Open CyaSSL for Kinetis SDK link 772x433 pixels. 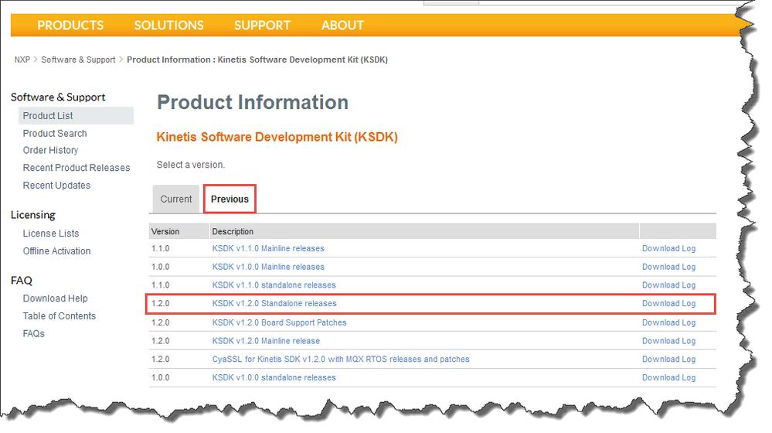[x=341, y=360]
